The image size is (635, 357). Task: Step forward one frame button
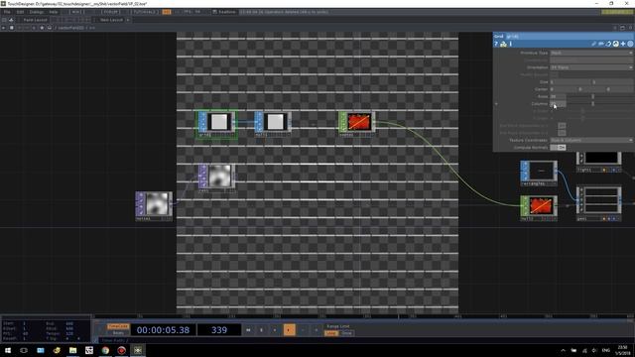click(317, 330)
